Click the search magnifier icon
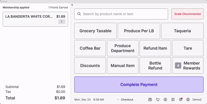 pyautogui.click(x=79, y=14)
